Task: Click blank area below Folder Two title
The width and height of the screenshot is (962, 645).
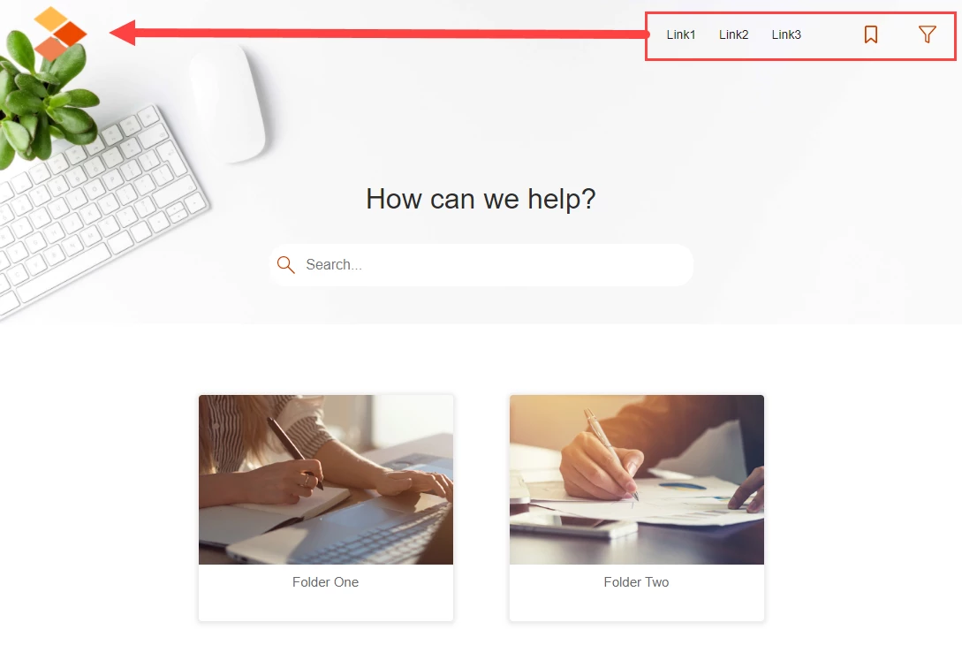Action: [637, 606]
